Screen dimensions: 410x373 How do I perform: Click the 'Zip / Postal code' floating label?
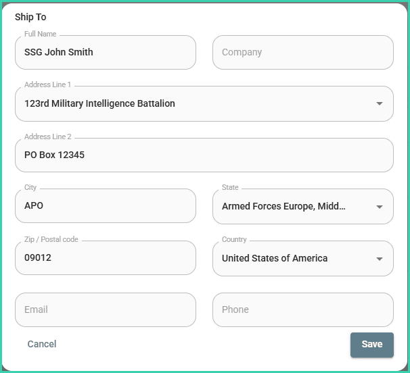click(x=51, y=239)
